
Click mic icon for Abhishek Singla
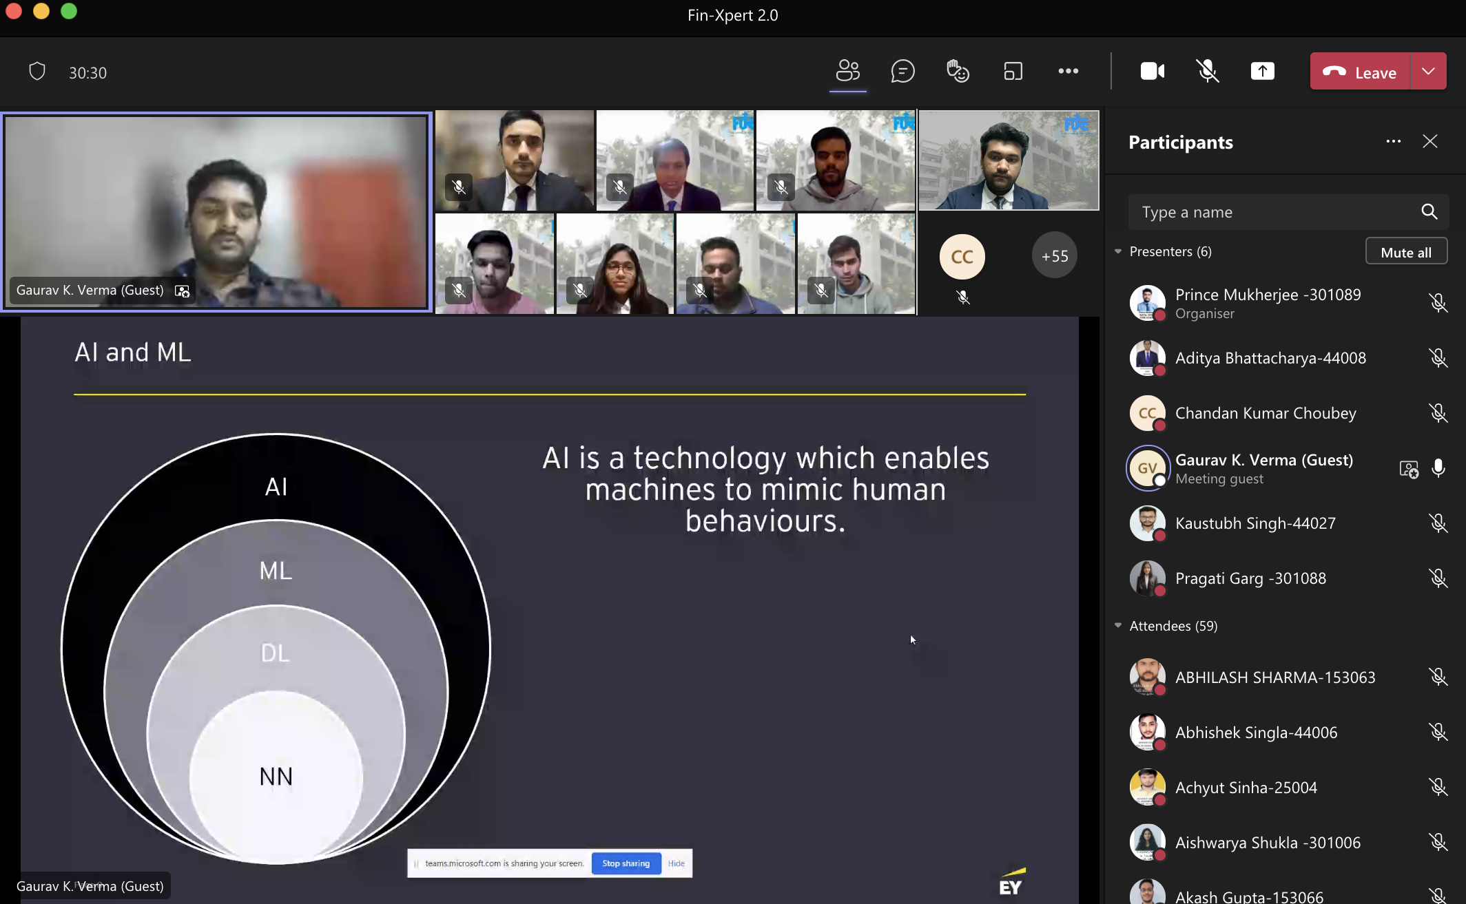click(1438, 733)
